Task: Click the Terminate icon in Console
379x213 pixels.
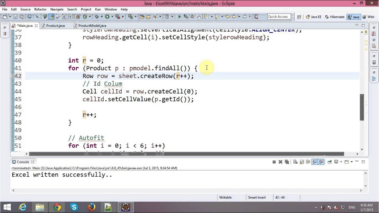Action: coord(274,162)
